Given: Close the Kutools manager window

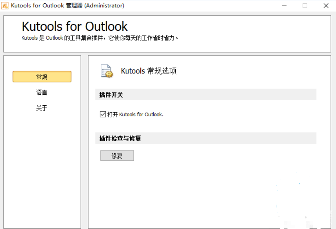Looking at the screenshot, I should pyautogui.click(x=326, y=6).
